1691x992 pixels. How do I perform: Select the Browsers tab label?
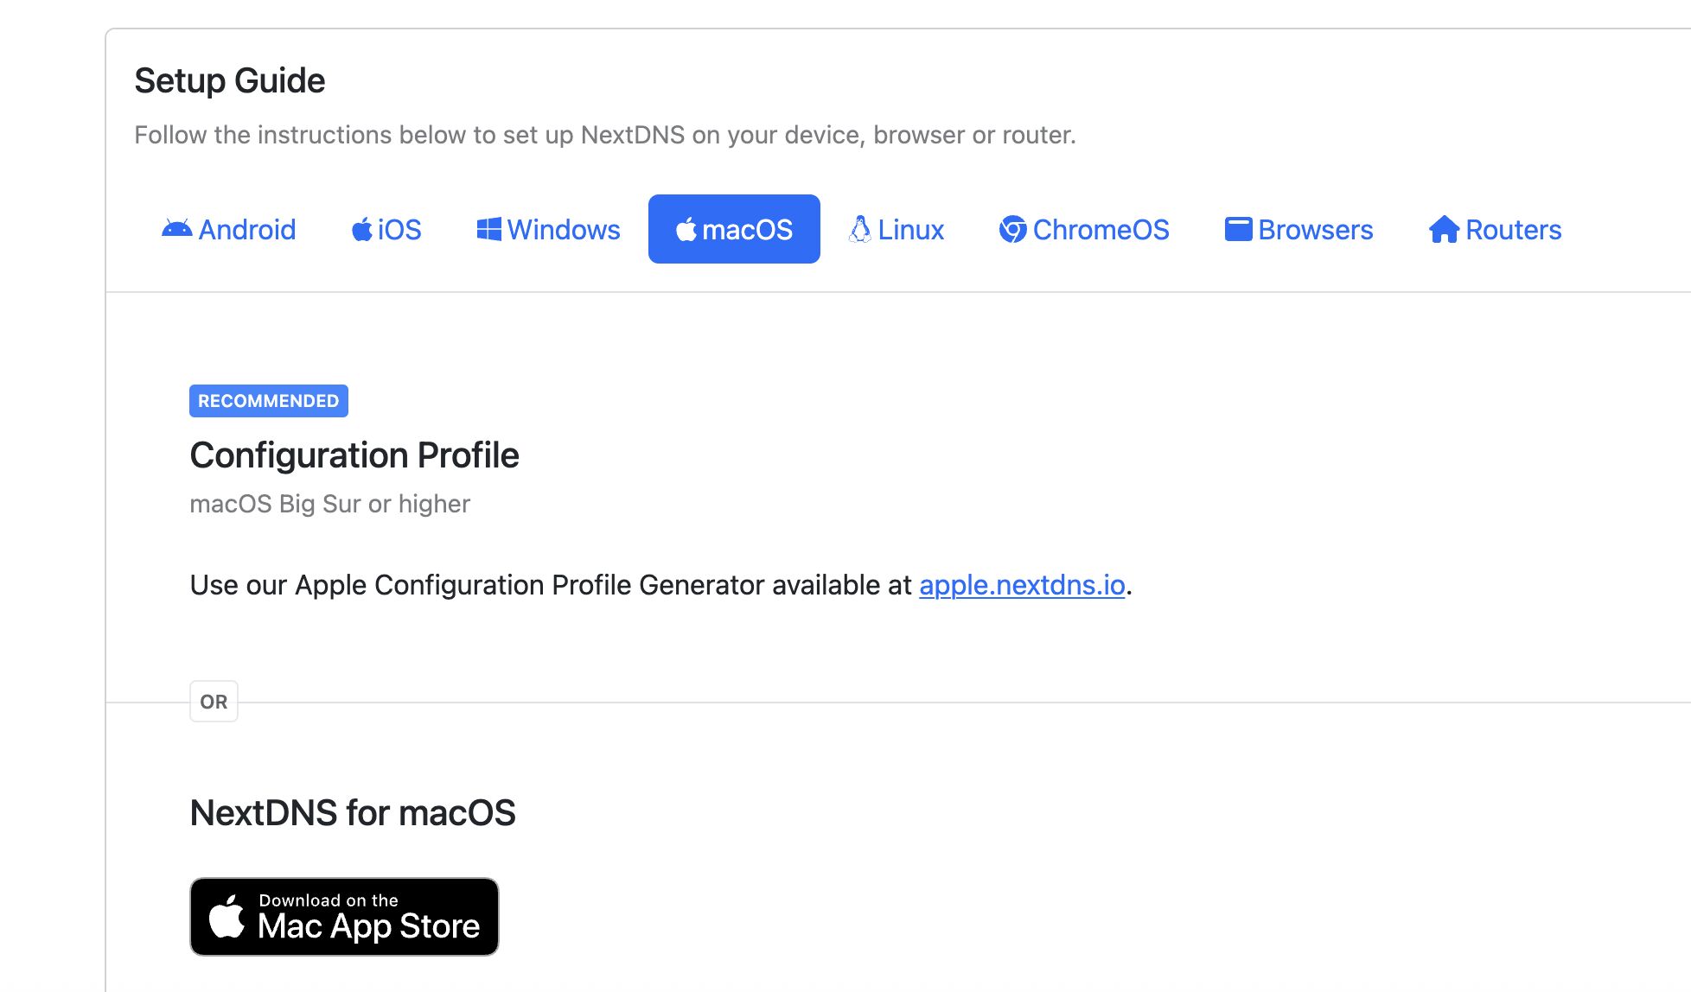click(x=1316, y=230)
